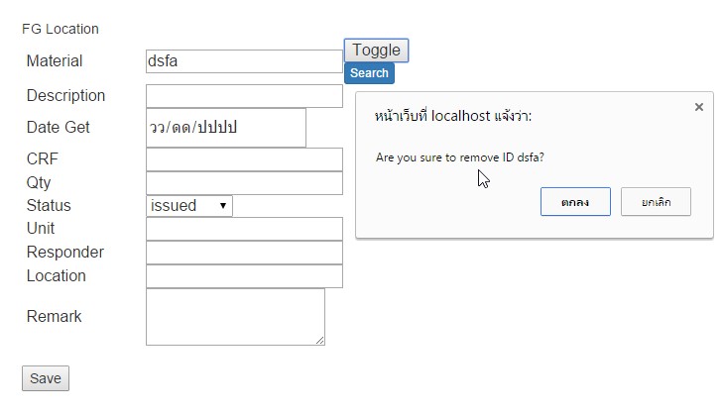Click inside the Remark textarea

(235, 317)
